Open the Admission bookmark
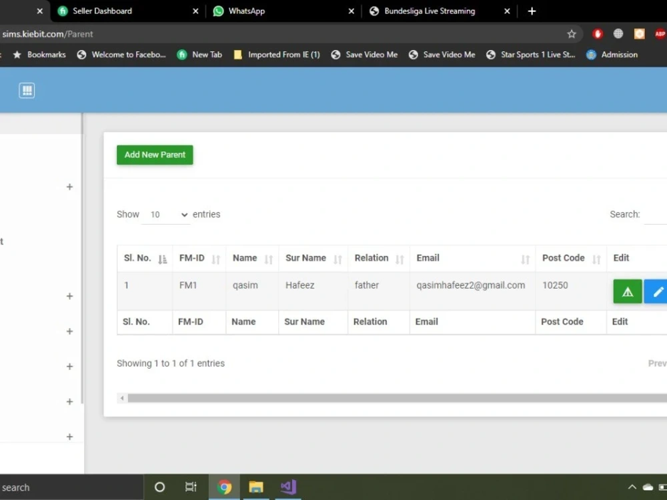The image size is (667, 500). coord(612,55)
